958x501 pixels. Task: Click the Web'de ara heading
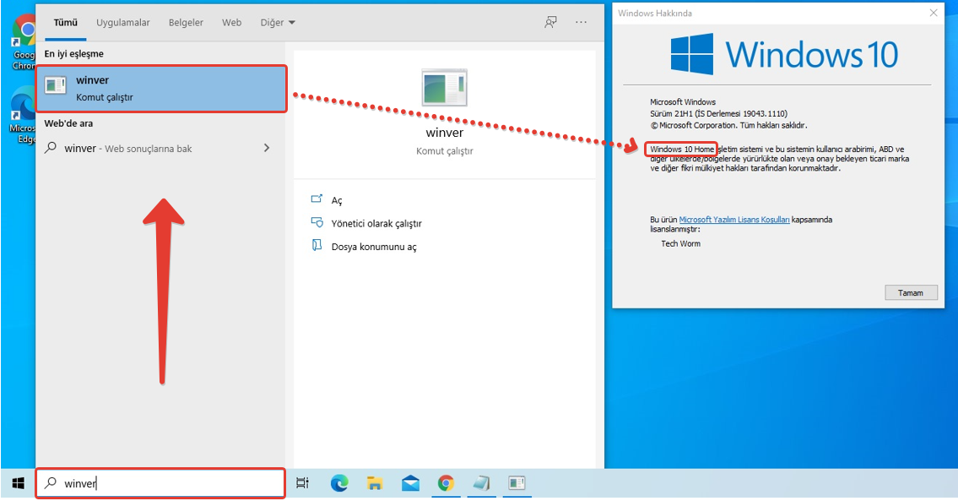click(x=68, y=123)
